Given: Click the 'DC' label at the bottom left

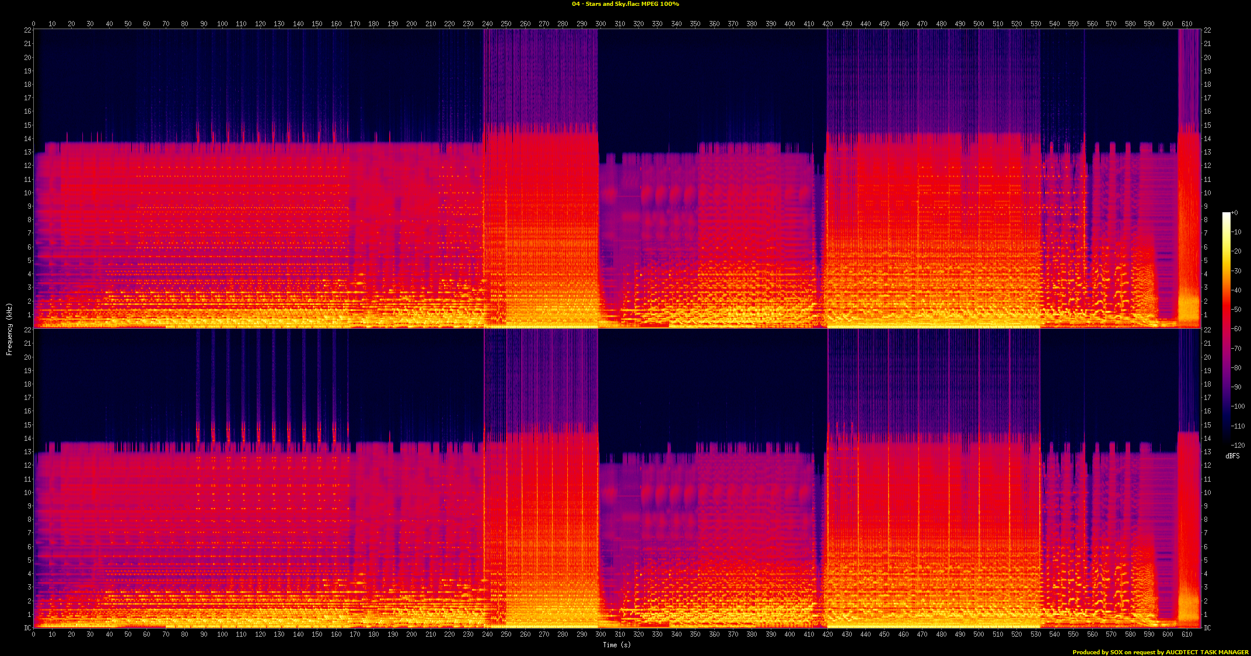Looking at the screenshot, I should pos(27,628).
